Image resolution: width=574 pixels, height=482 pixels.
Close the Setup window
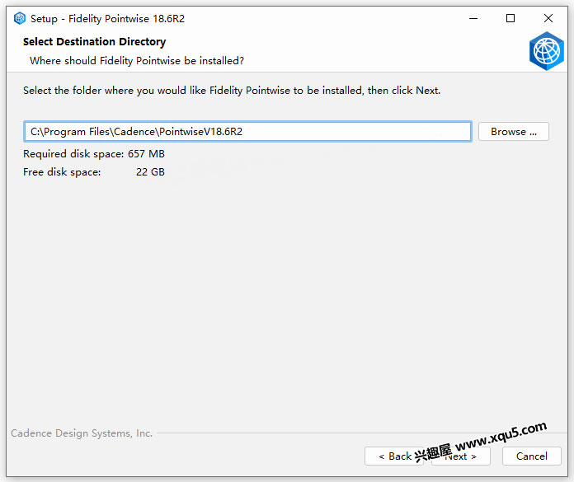click(548, 18)
